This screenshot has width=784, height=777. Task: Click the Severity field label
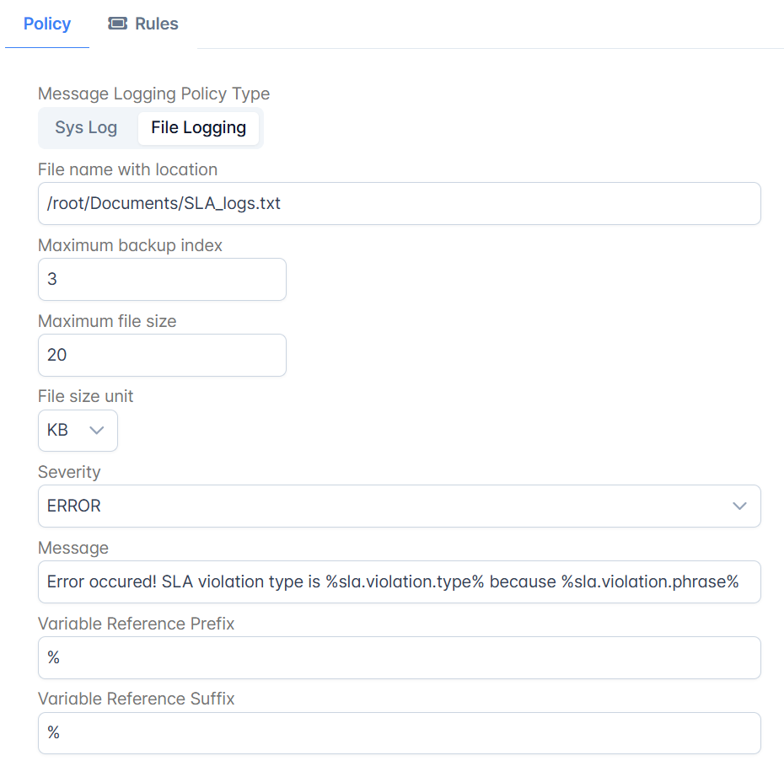tap(69, 472)
